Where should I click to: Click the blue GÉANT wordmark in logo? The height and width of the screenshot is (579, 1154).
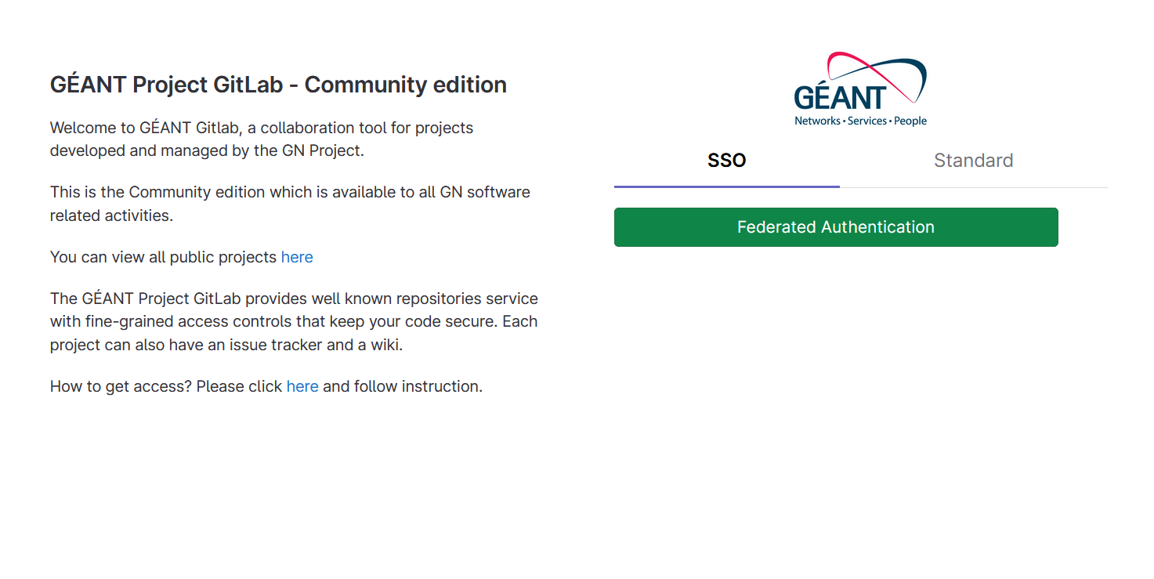click(840, 97)
